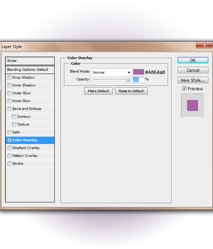
Task: Tick the Inner Shadow checkbox
Action: (x=9, y=85)
